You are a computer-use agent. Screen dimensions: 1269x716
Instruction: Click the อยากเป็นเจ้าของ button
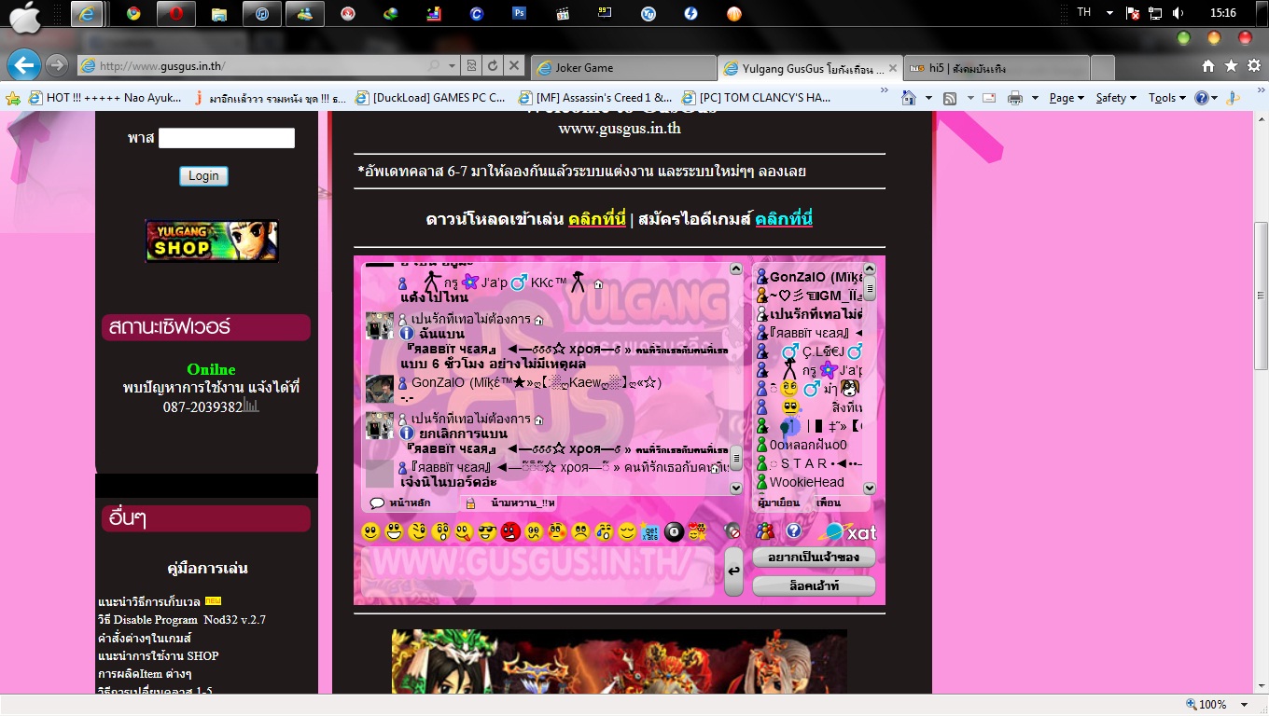(x=814, y=558)
